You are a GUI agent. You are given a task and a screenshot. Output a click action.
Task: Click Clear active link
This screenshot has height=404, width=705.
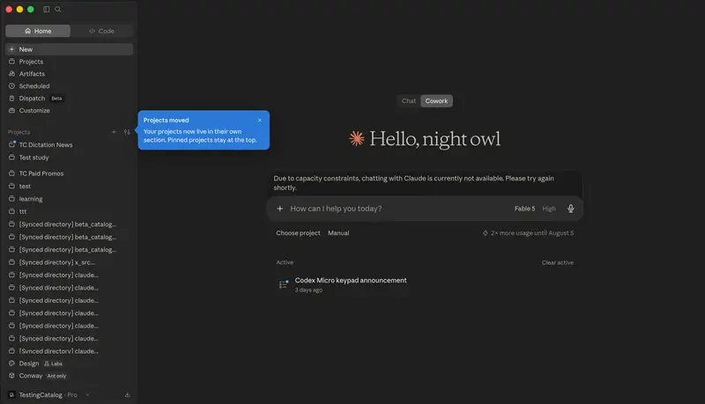558,262
